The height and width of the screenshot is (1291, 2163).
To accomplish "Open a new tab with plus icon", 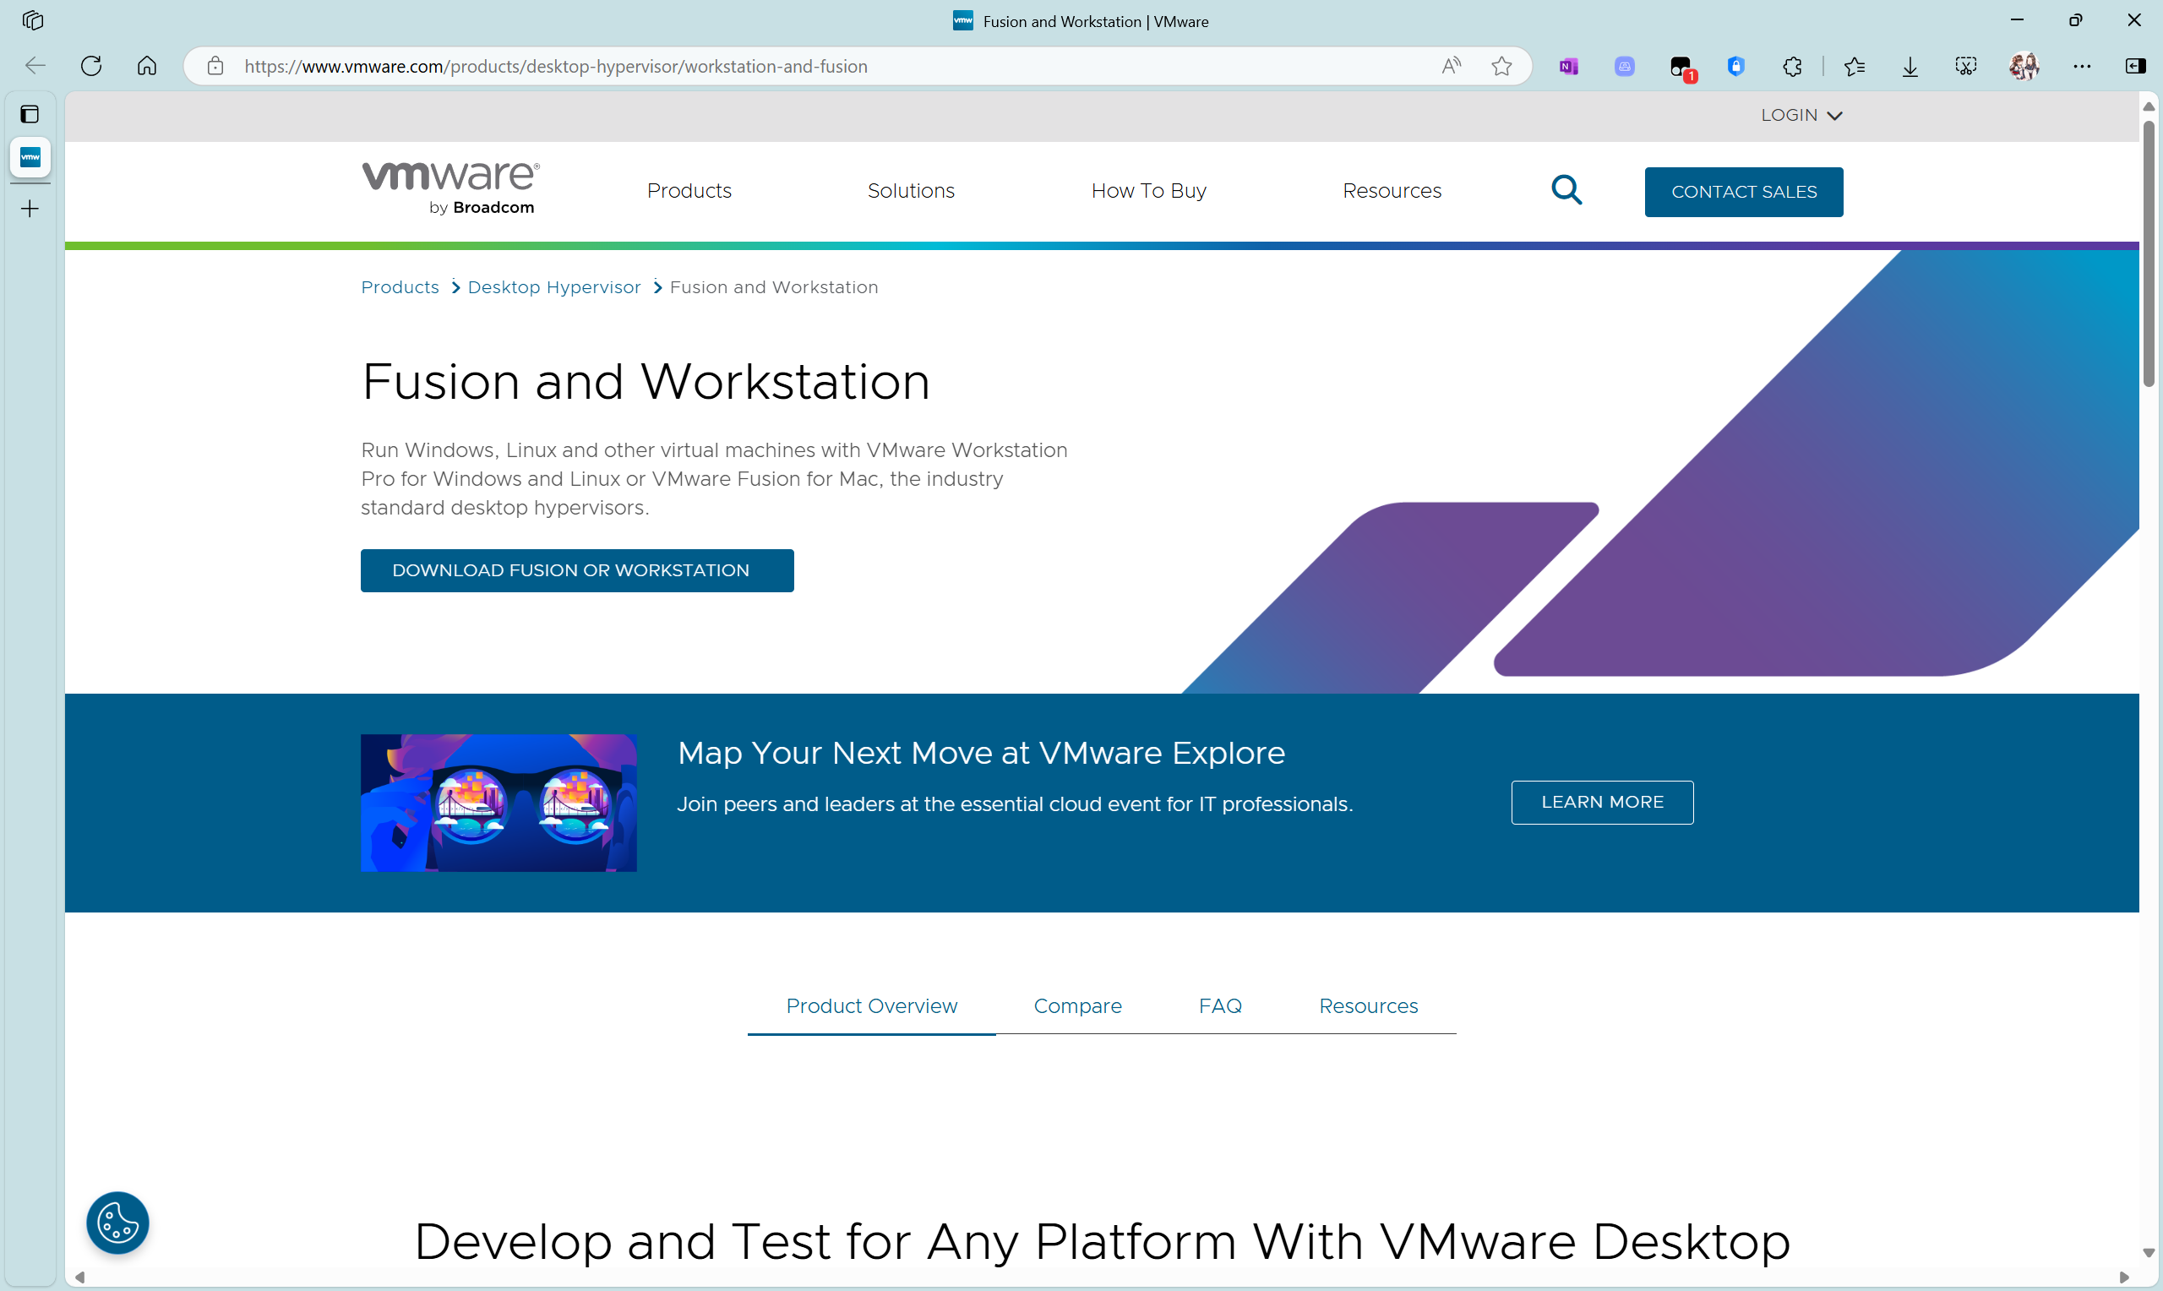I will coord(30,209).
